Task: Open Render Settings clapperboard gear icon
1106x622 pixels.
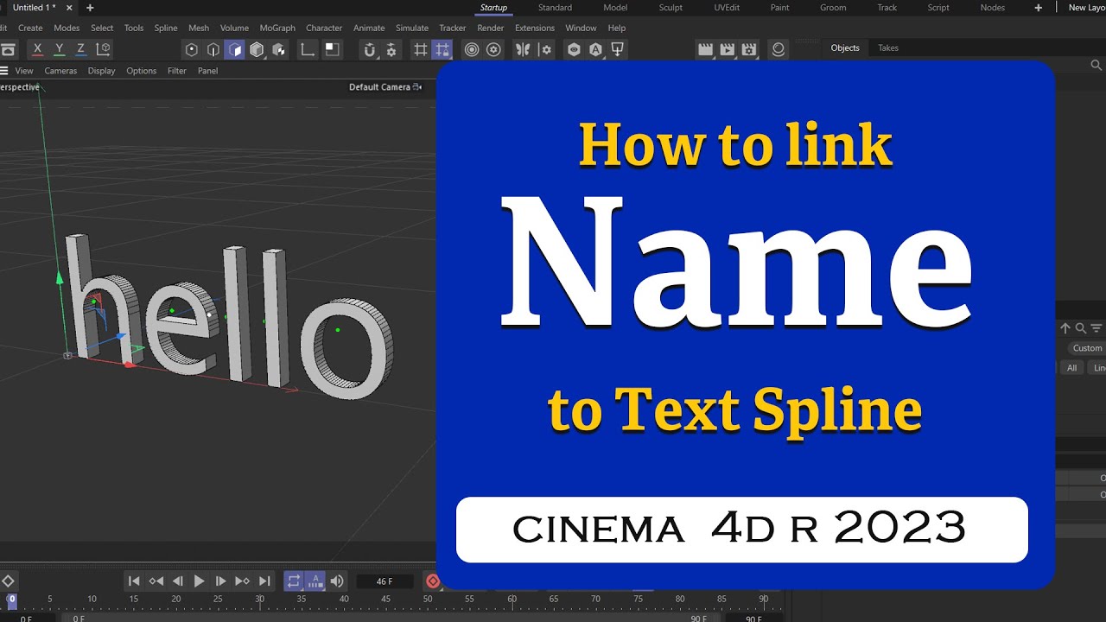Action: [x=749, y=49]
